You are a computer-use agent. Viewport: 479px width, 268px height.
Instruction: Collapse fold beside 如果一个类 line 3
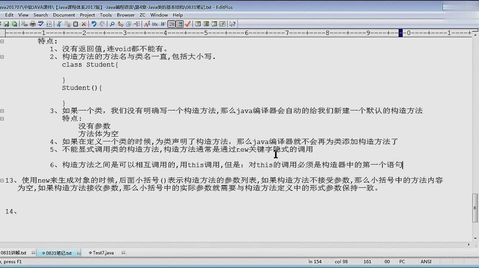[2, 111]
